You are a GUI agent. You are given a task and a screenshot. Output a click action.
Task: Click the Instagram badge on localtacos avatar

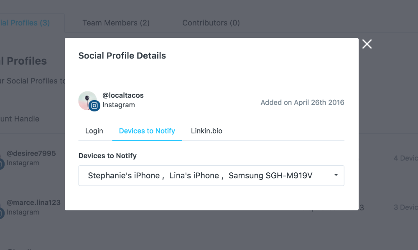94,106
